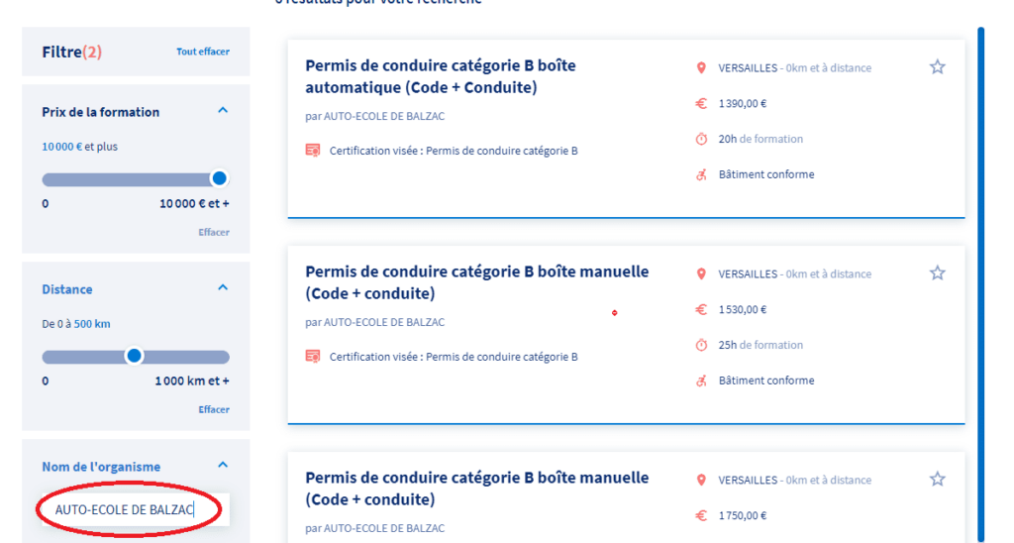Image resolution: width=1014 pixels, height=543 pixels.
Task: Click the 10 000 € et + slider label
Action: [194, 204]
